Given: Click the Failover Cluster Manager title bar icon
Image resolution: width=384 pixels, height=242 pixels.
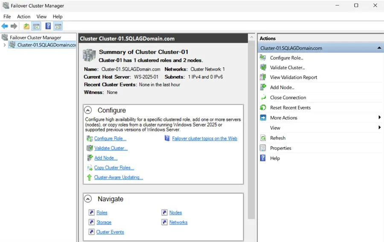Looking at the screenshot, I should point(6,6).
